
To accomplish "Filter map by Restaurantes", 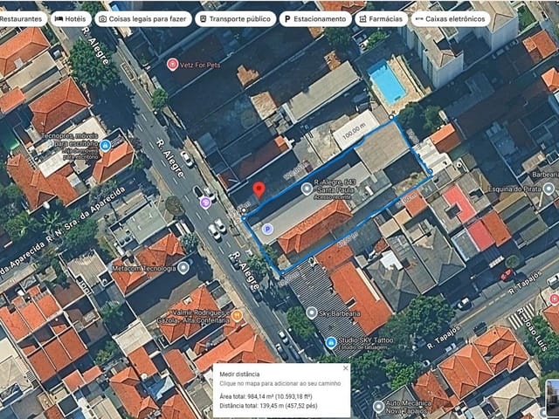I will 21,19.
